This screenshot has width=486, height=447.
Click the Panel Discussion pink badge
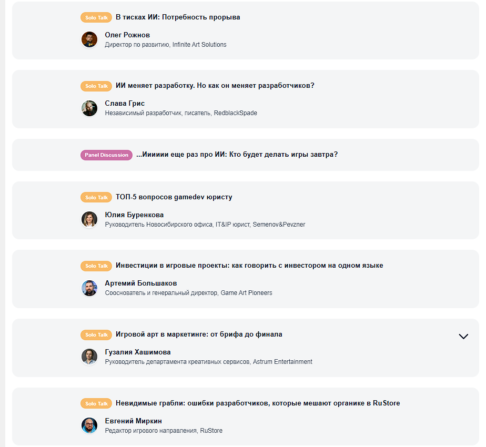(x=106, y=155)
